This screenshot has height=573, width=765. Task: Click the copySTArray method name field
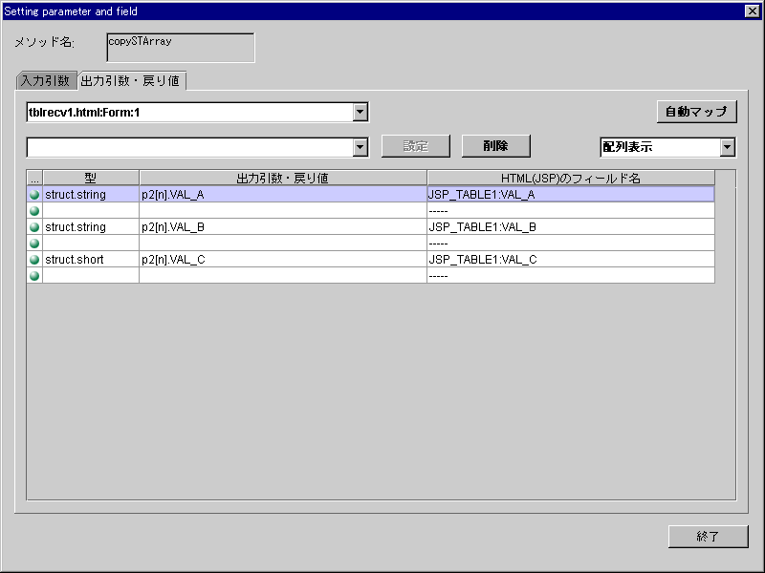[180, 48]
